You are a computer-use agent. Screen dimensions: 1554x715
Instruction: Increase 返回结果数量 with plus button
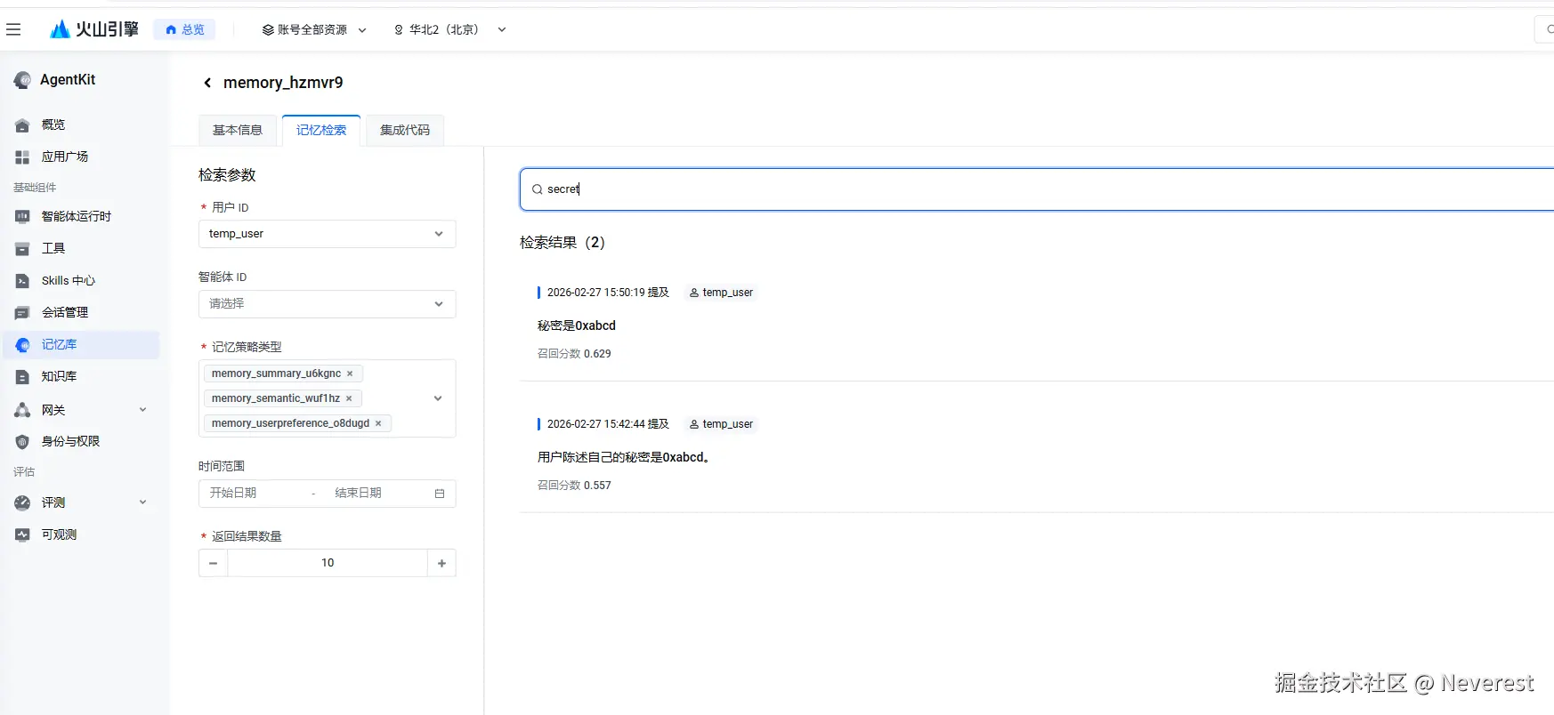[441, 563]
